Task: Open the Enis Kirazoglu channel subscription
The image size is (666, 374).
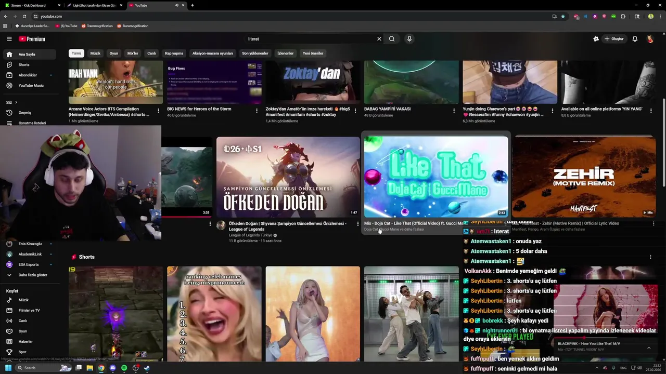Action: pos(29,244)
